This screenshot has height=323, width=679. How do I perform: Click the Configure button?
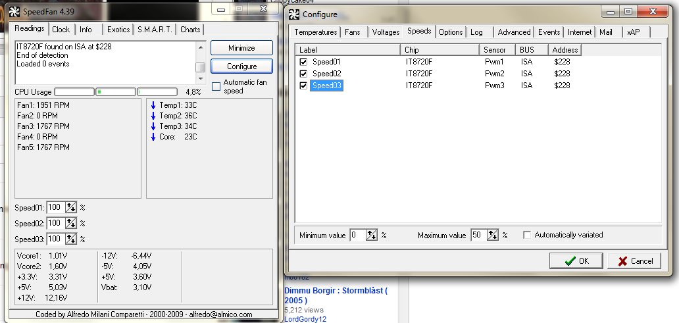(x=241, y=66)
